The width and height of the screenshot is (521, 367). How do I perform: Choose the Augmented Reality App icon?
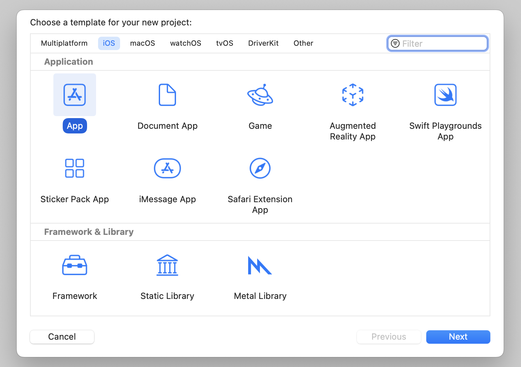point(353,95)
